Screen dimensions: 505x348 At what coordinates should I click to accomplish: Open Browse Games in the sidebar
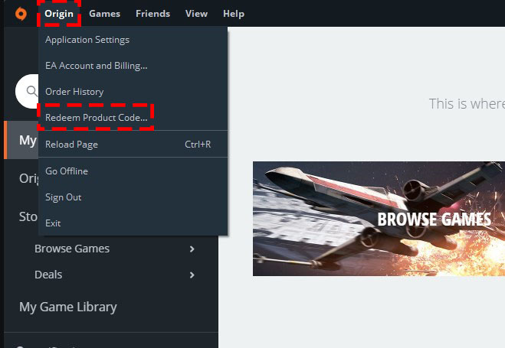72,249
